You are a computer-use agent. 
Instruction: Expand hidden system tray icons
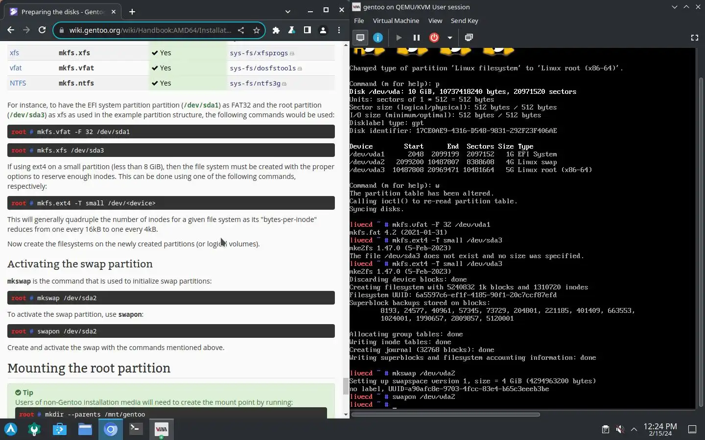pyautogui.click(x=634, y=429)
